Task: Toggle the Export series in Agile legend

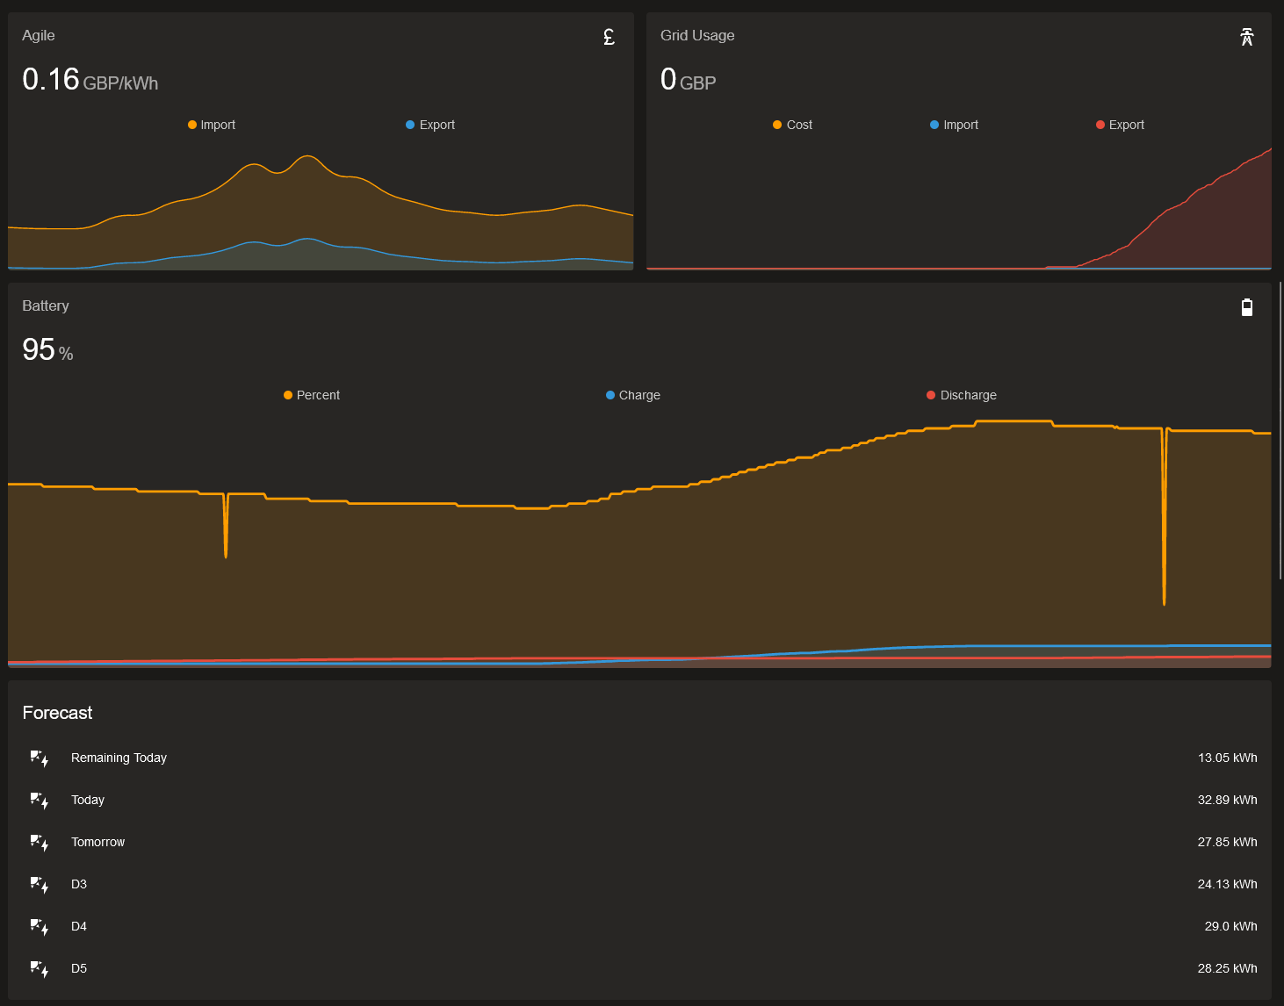Action: 430,125
